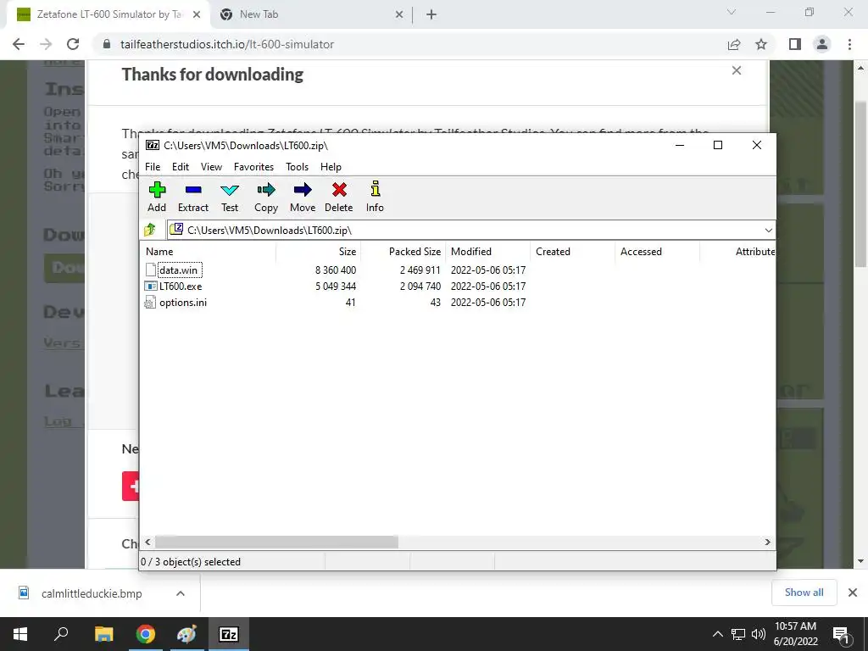Image resolution: width=868 pixels, height=651 pixels.
Task: Click right arrow of horizontal scrollbar
Action: 767,542
